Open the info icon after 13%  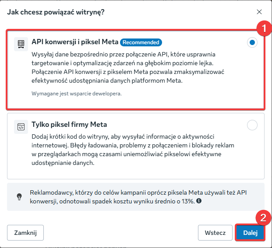199,201
